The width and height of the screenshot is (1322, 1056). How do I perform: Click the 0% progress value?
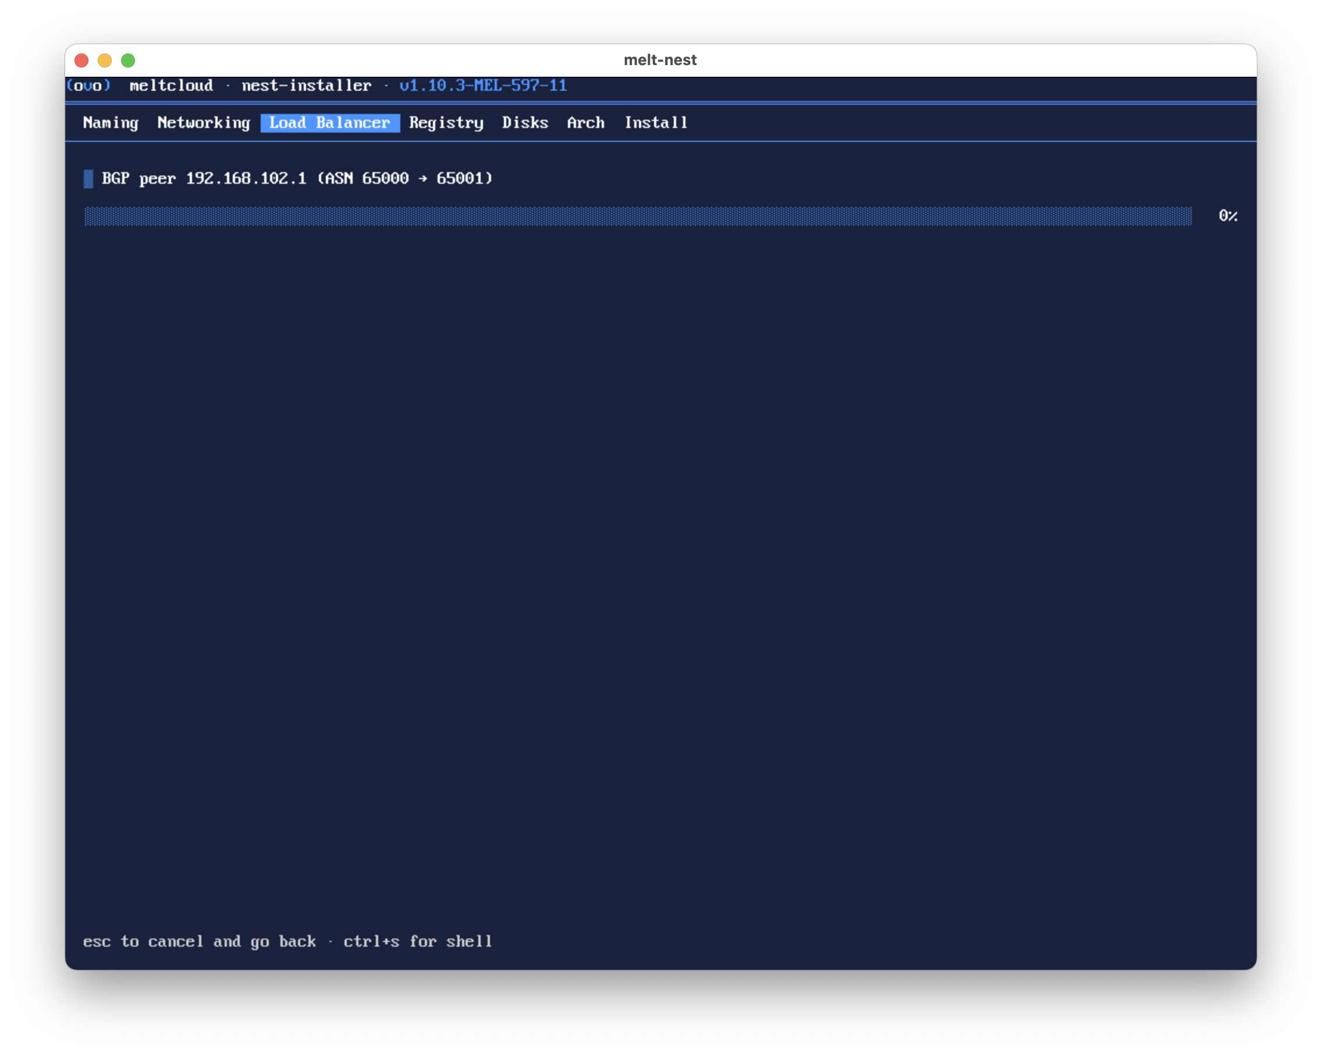(x=1228, y=216)
